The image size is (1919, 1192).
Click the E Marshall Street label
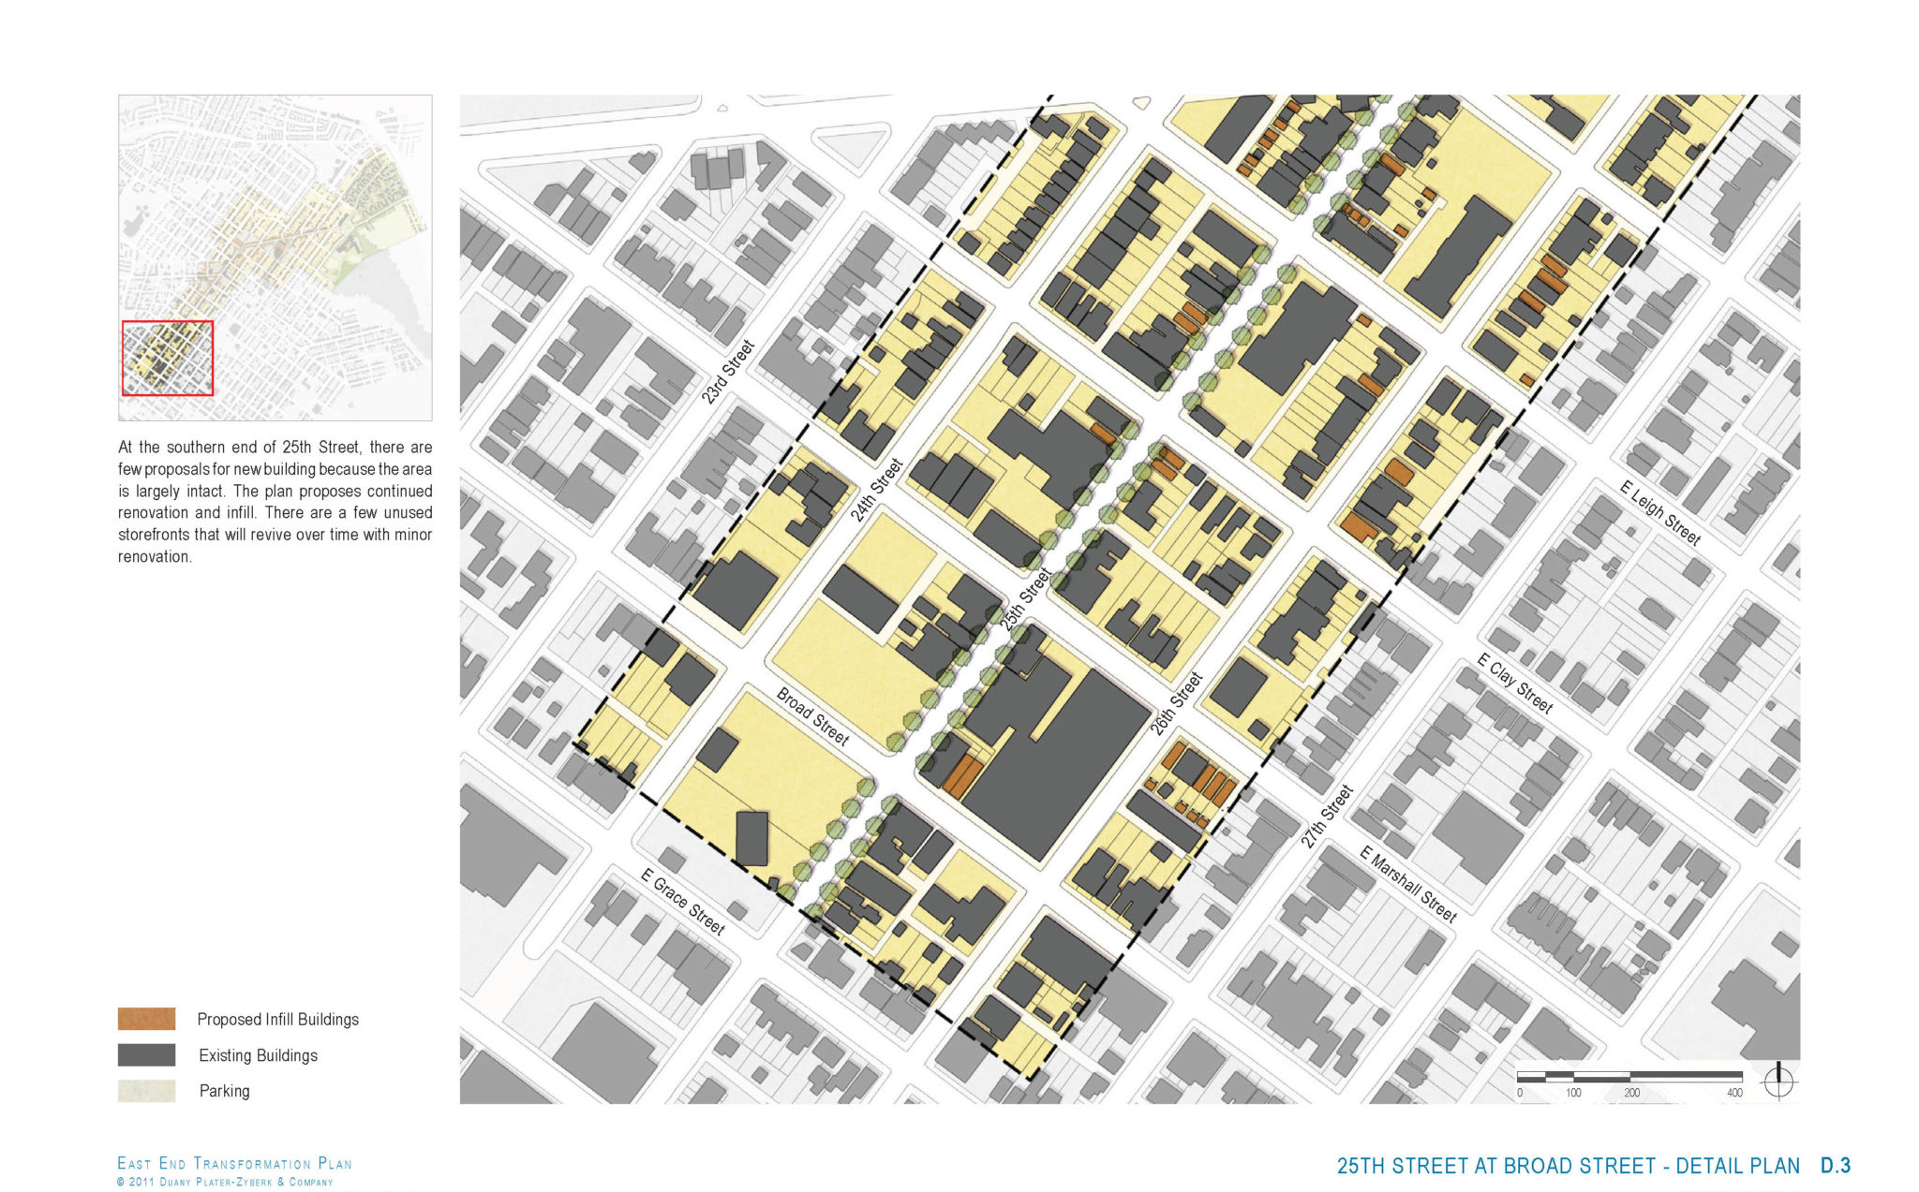[1408, 885]
